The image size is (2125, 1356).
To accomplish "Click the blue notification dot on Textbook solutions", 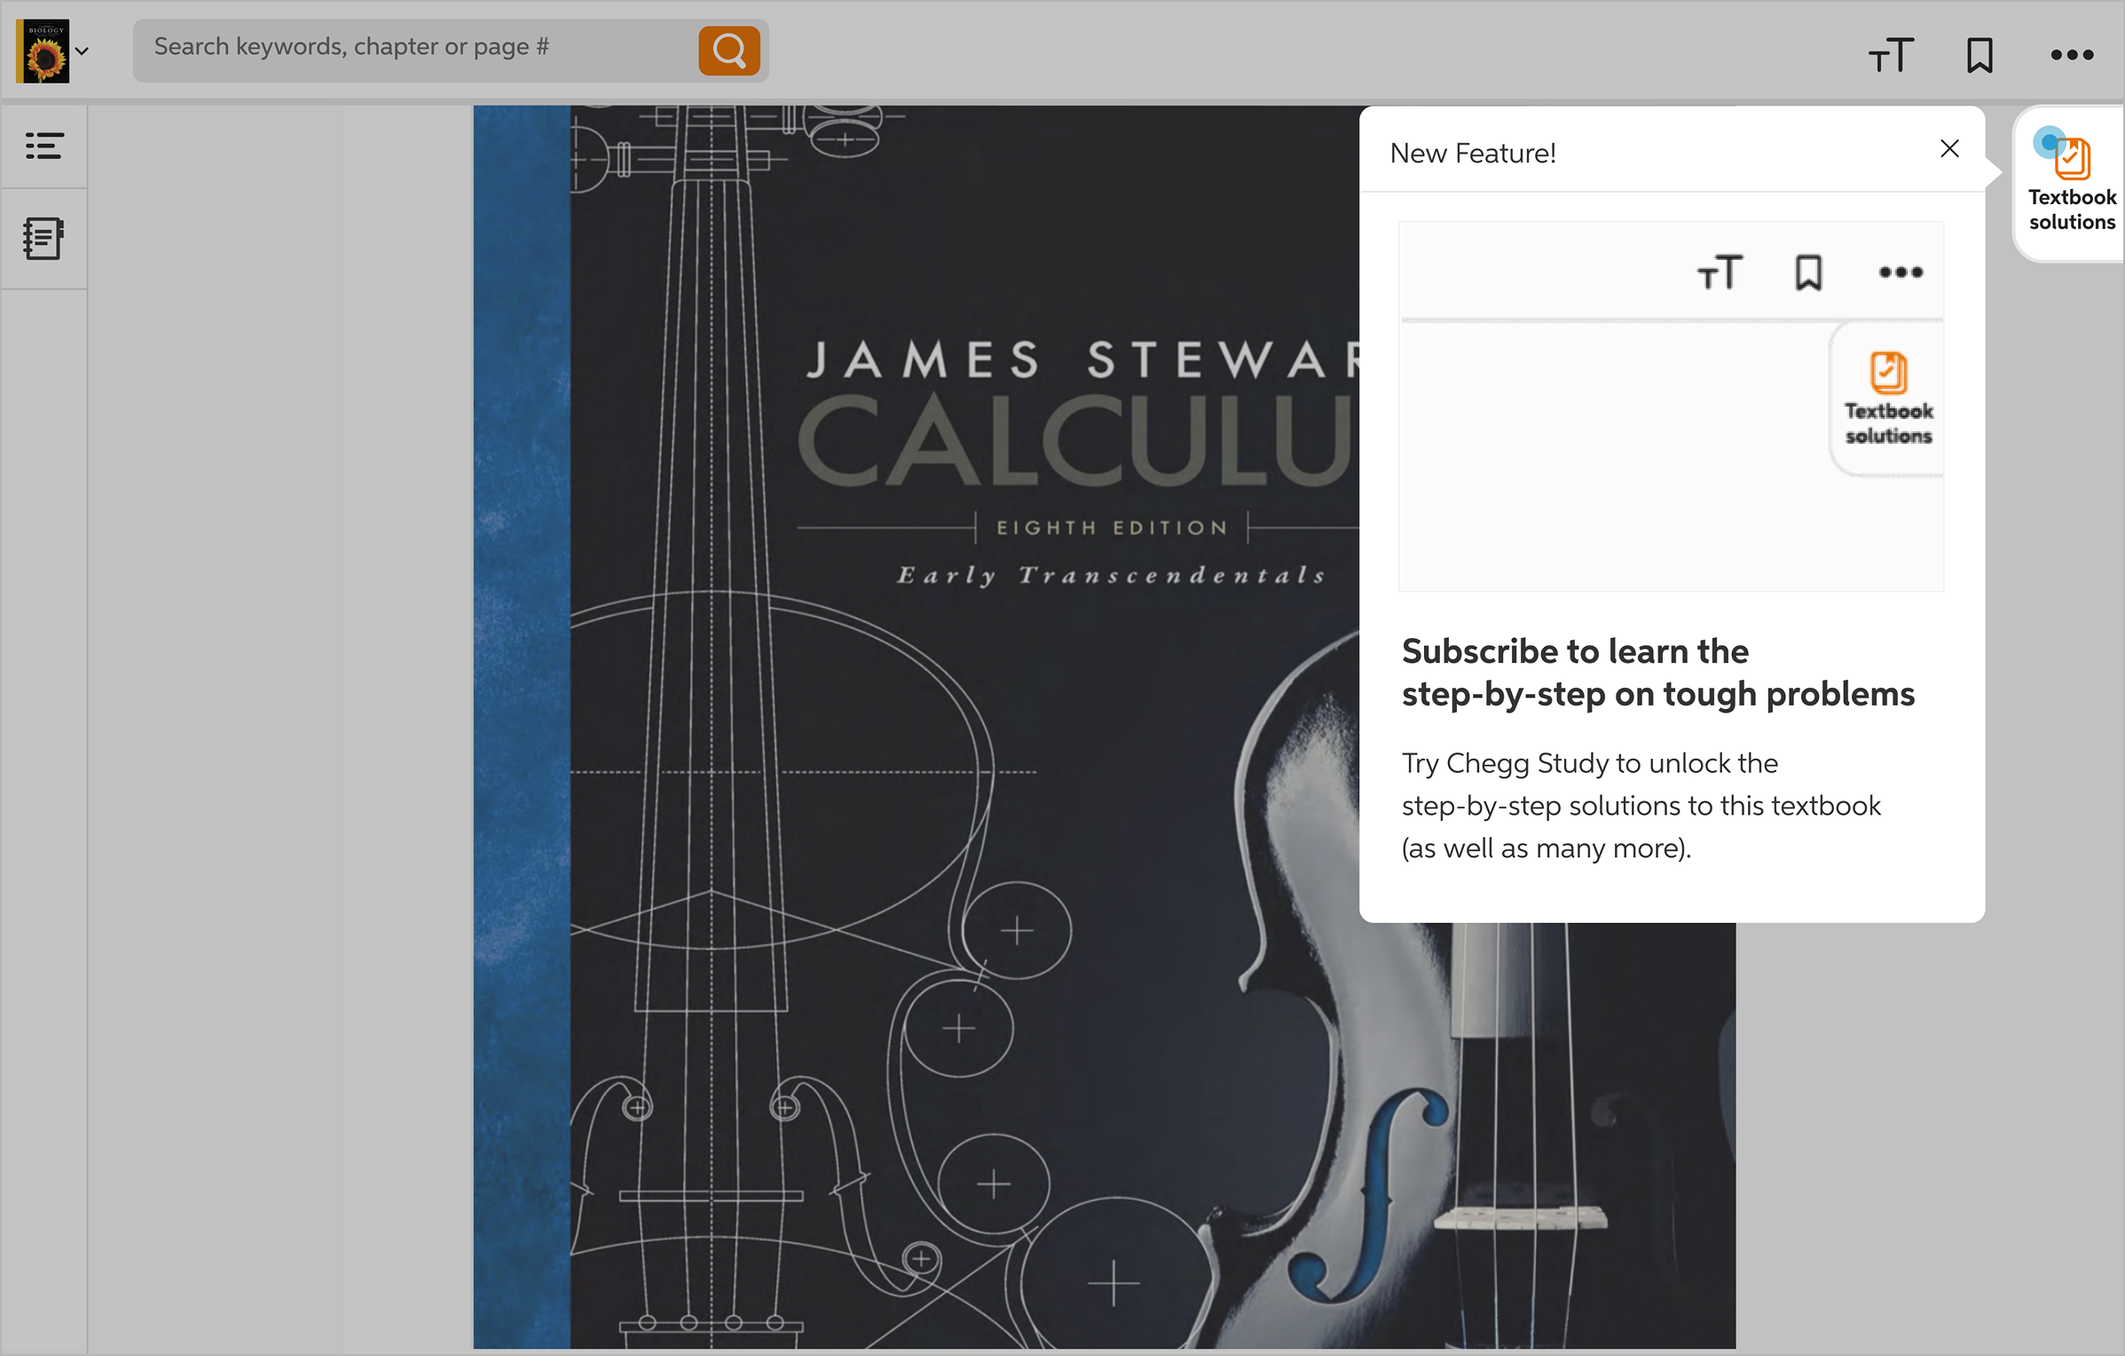I will [x=2049, y=141].
